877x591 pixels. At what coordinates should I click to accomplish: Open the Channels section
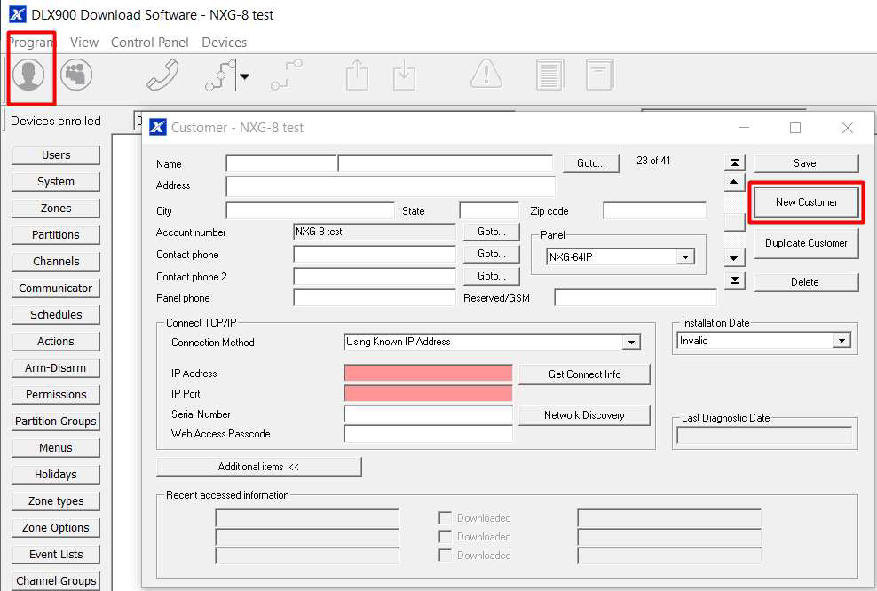click(56, 262)
